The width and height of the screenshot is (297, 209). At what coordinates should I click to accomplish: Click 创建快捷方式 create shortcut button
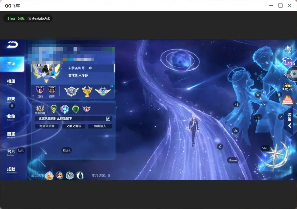point(39,19)
